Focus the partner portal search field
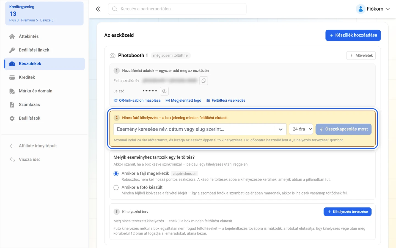The width and height of the screenshot is (396, 248). tap(177, 9)
